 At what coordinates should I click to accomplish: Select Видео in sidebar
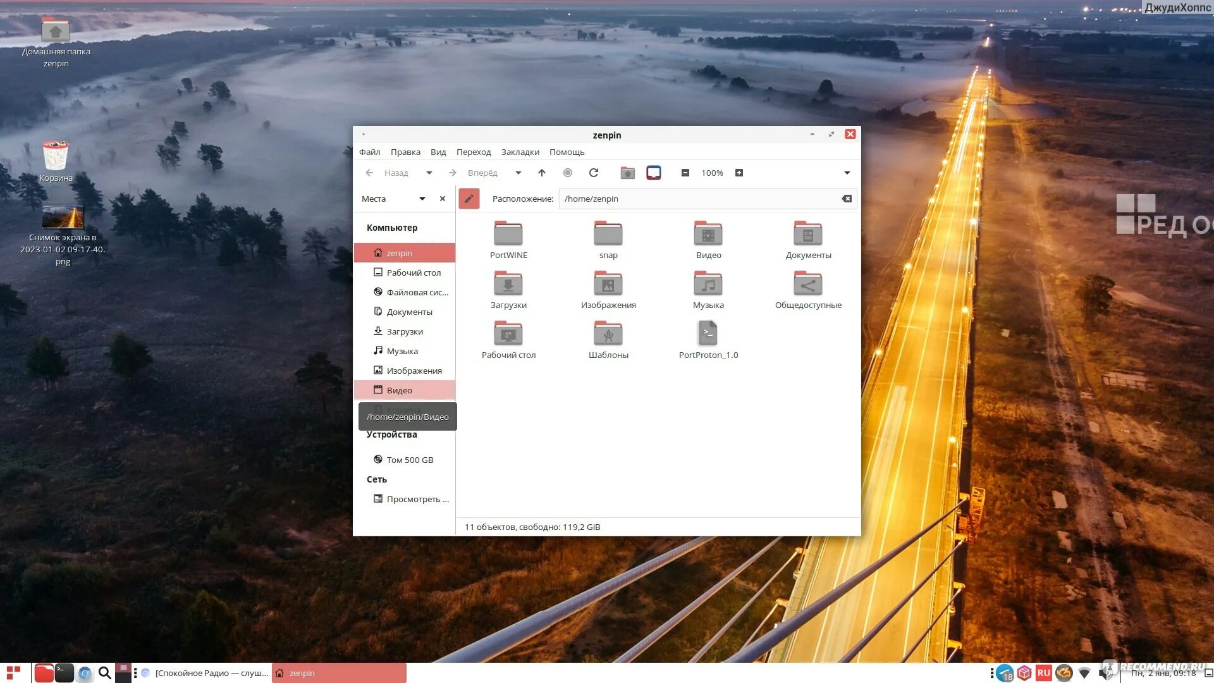tap(404, 390)
